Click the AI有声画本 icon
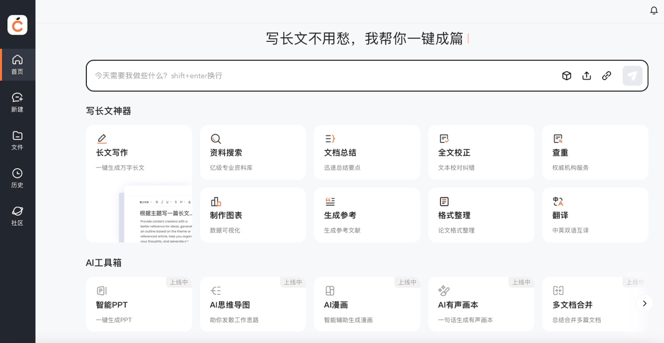The width and height of the screenshot is (664, 343). tap(444, 291)
